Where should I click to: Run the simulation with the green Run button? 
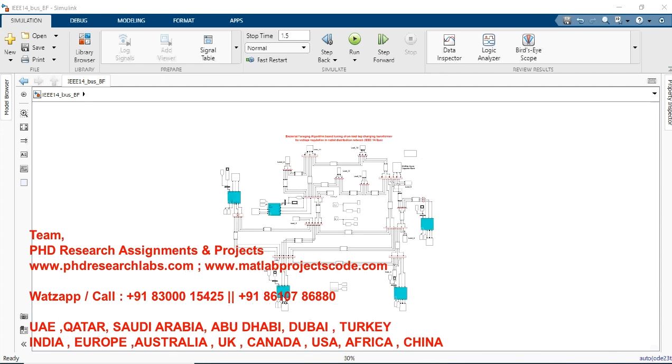pyautogui.click(x=354, y=40)
